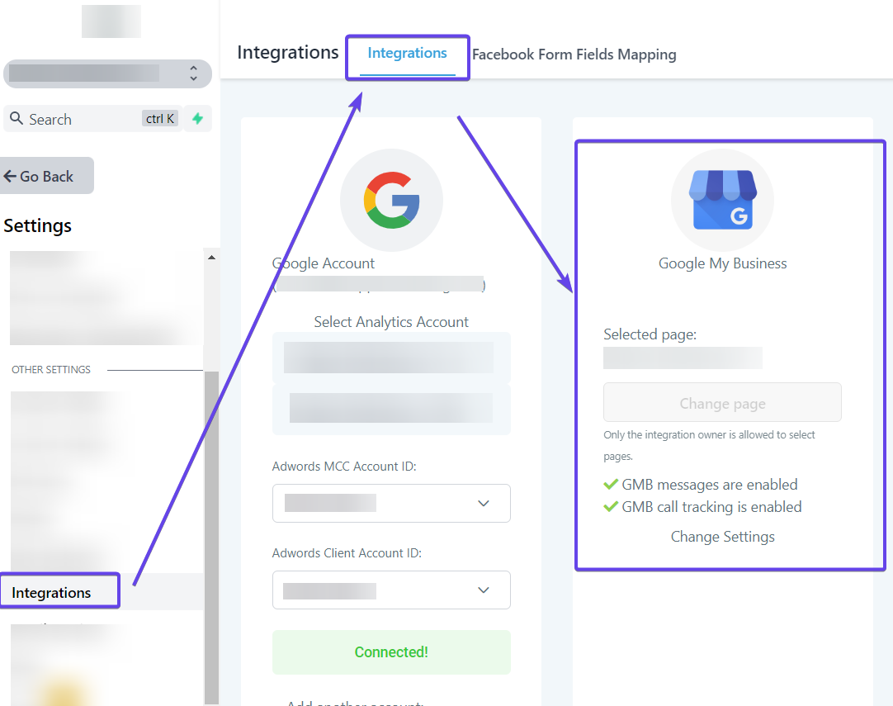Click the Change page button
This screenshot has height=706, width=893.
[722, 403]
